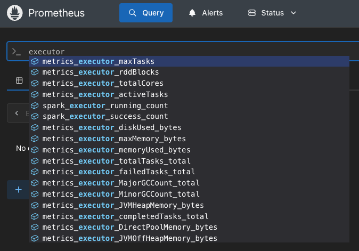
Task: Click cube icon beside metrics_executor_maxMemory_bytes
Action: click(35, 139)
